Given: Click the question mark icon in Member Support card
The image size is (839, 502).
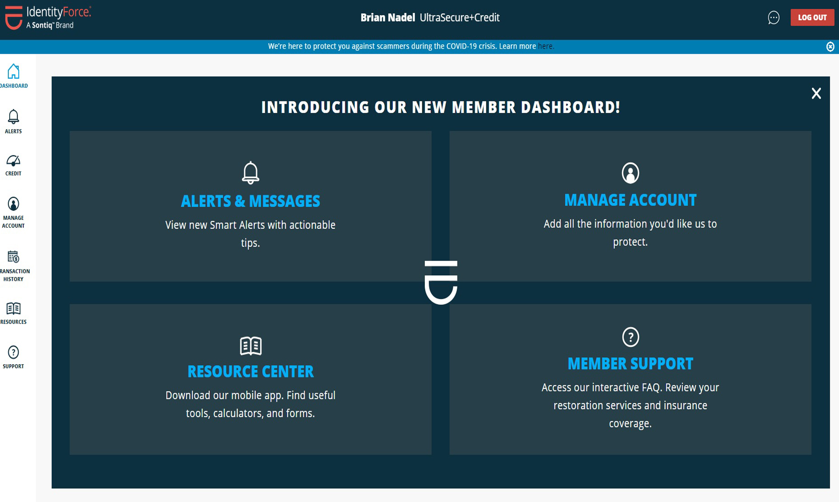Looking at the screenshot, I should (630, 337).
